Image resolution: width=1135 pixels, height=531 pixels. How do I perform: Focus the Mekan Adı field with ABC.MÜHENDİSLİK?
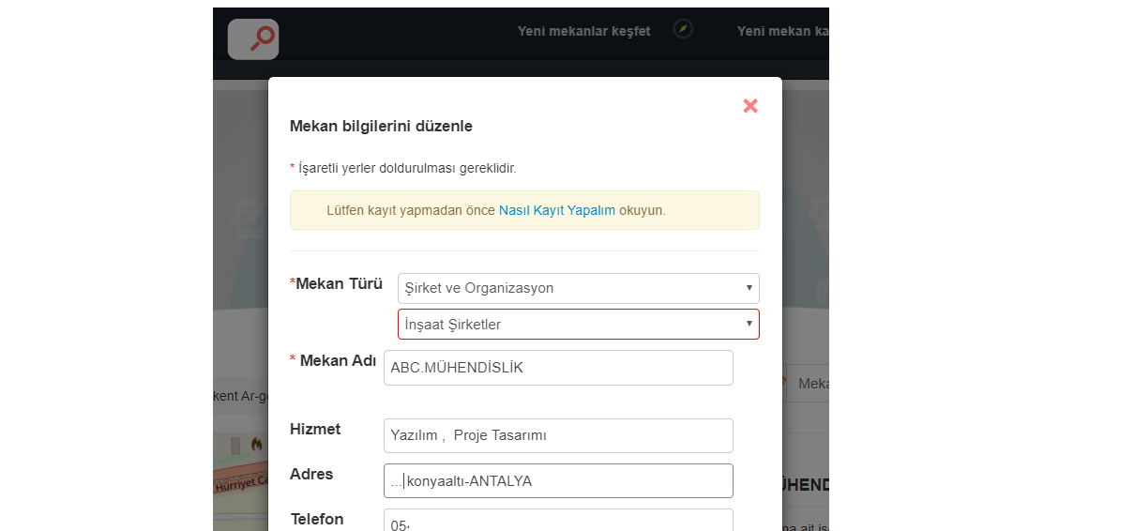click(x=558, y=368)
